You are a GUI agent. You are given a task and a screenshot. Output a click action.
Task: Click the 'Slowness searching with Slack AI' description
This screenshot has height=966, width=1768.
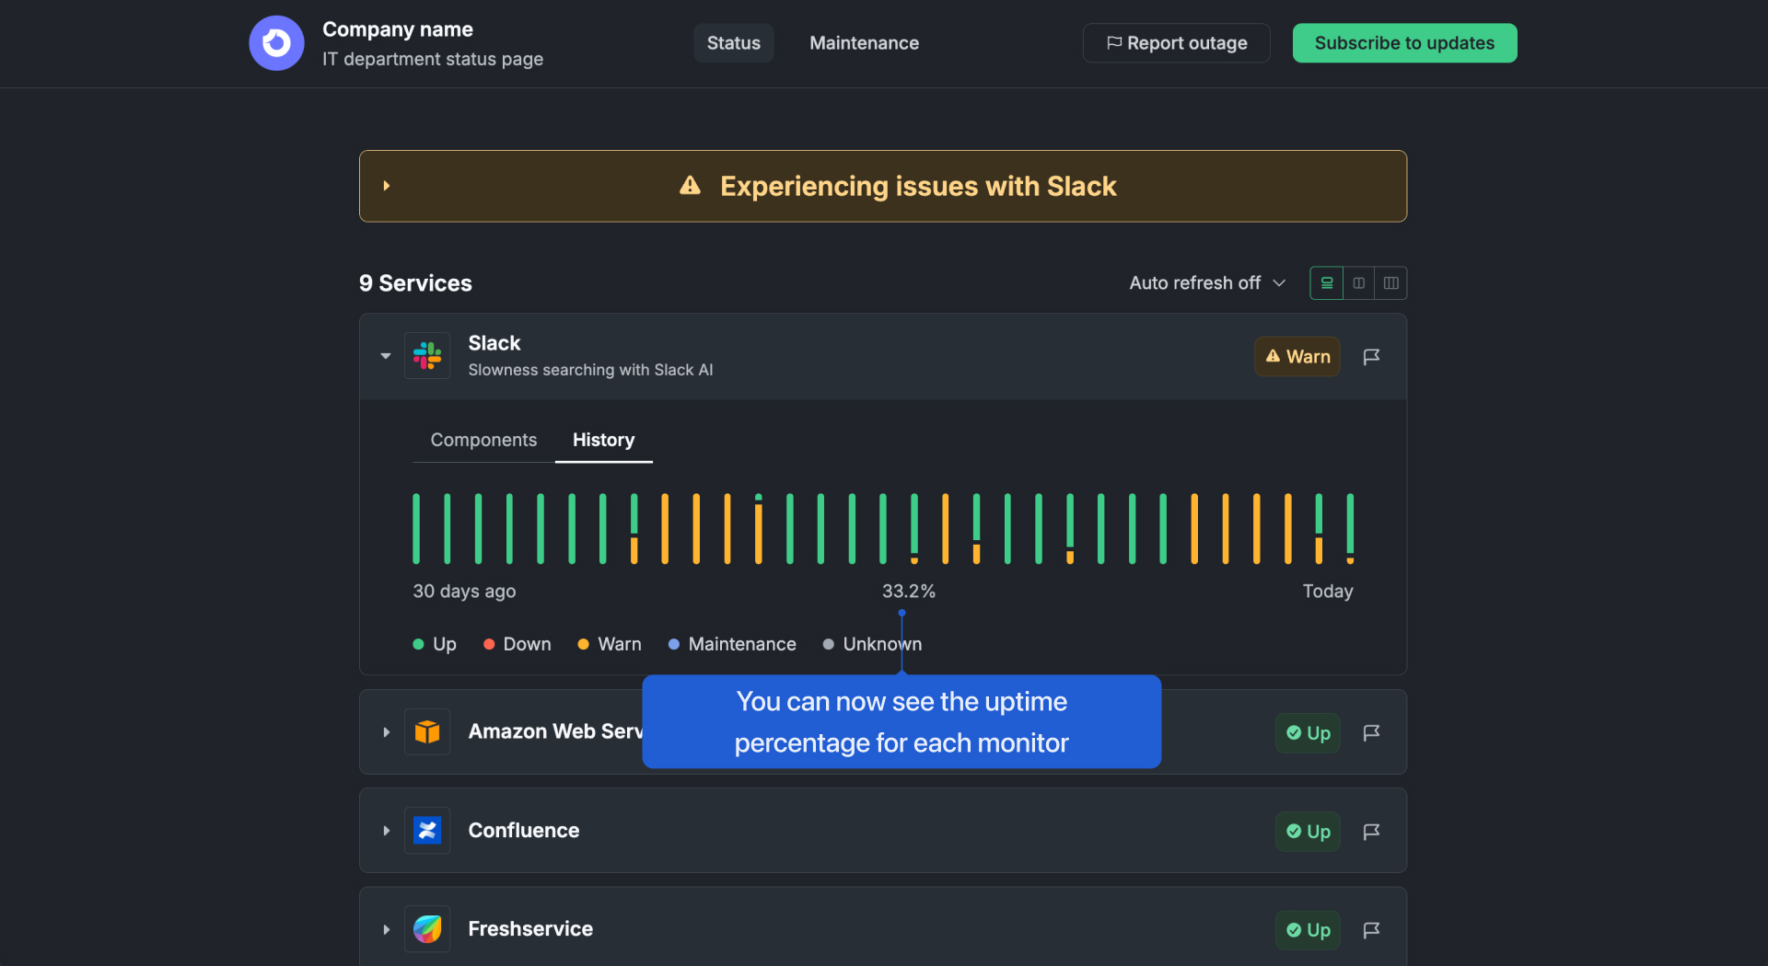point(590,370)
